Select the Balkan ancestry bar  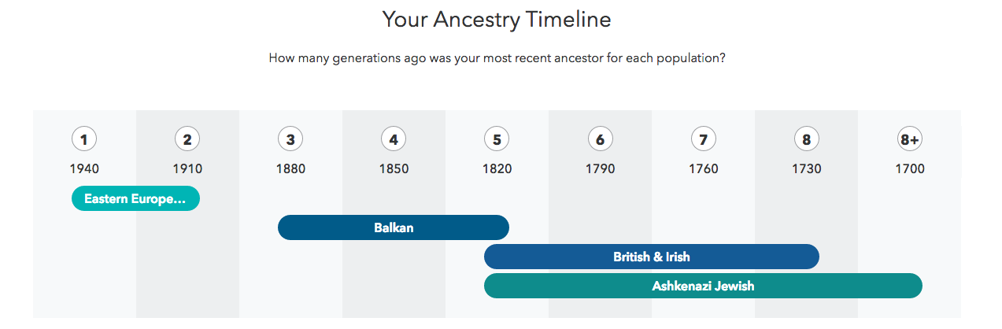(394, 227)
